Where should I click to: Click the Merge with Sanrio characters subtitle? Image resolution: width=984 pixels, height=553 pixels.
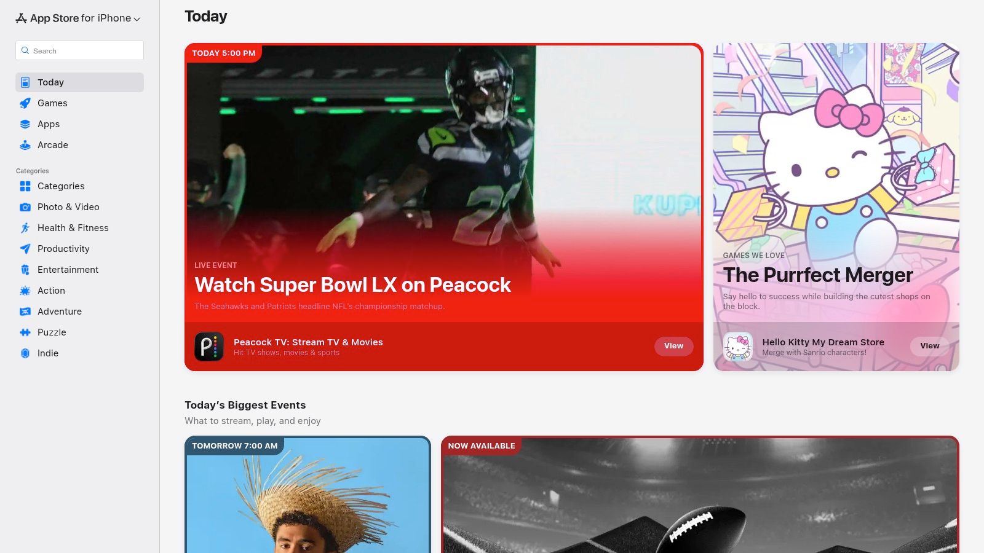(x=814, y=353)
